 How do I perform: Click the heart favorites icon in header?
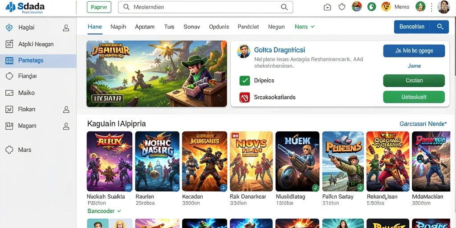click(342, 7)
